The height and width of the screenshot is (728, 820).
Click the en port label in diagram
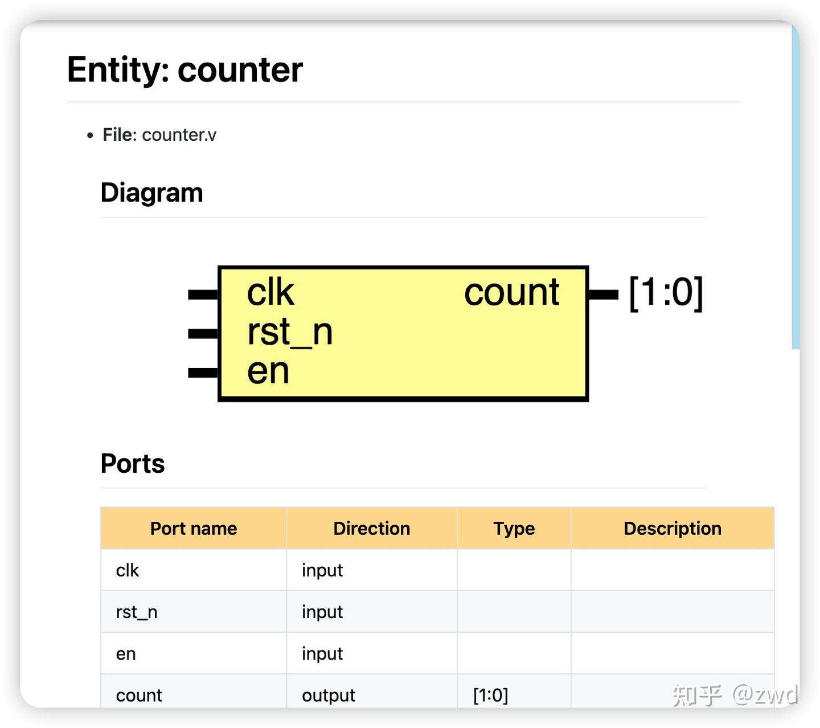pyautogui.click(x=268, y=371)
